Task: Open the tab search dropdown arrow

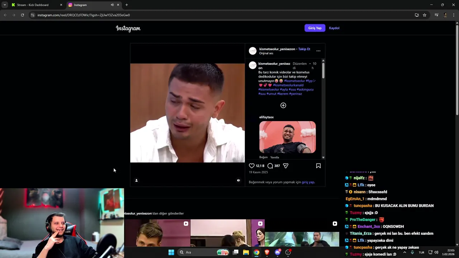Action: (x=4, y=5)
